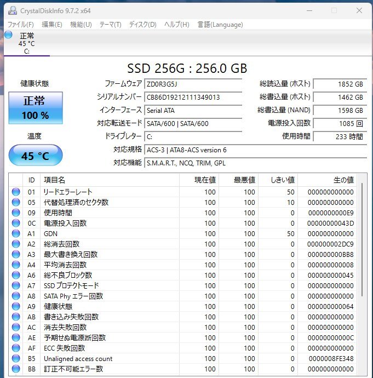Click raw value 000000002DC9
The height and width of the screenshot is (378, 373).
tap(330, 244)
